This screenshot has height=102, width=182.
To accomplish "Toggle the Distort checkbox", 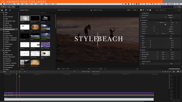I will (141, 50).
